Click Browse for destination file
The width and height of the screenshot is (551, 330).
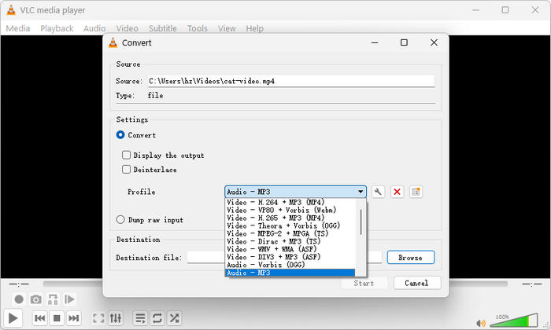pos(411,258)
